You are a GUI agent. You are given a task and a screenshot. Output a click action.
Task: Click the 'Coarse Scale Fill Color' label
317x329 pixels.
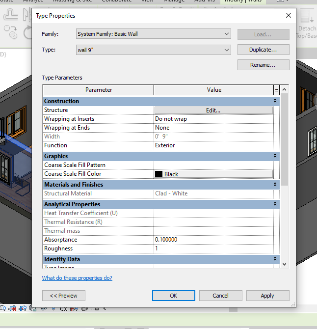point(73,174)
